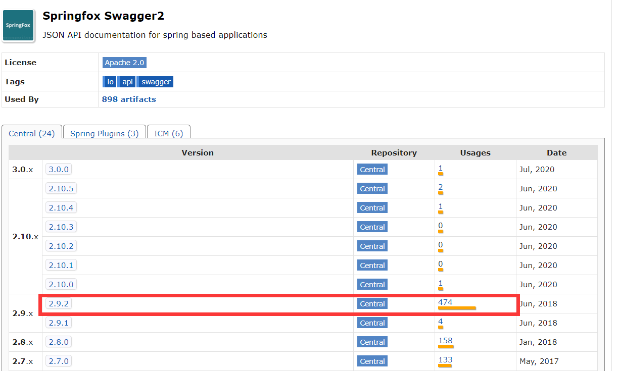Click the SpringFox logo image
Image resolution: width=617 pixels, height=371 pixels.
click(19, 25)
